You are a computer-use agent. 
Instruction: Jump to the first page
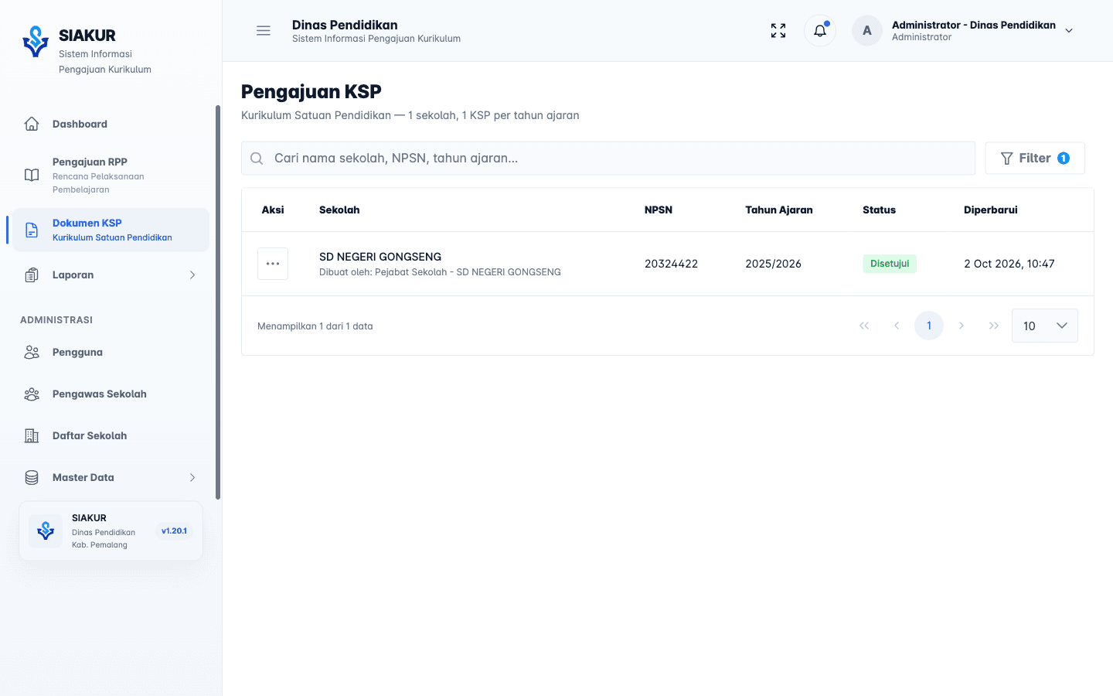pos(864,326)
